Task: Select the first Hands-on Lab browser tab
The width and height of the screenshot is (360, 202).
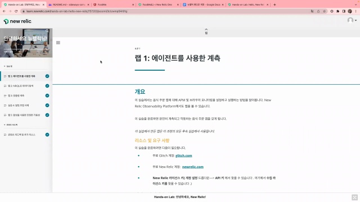Action: pyautogui.click(x=23, y=4)
